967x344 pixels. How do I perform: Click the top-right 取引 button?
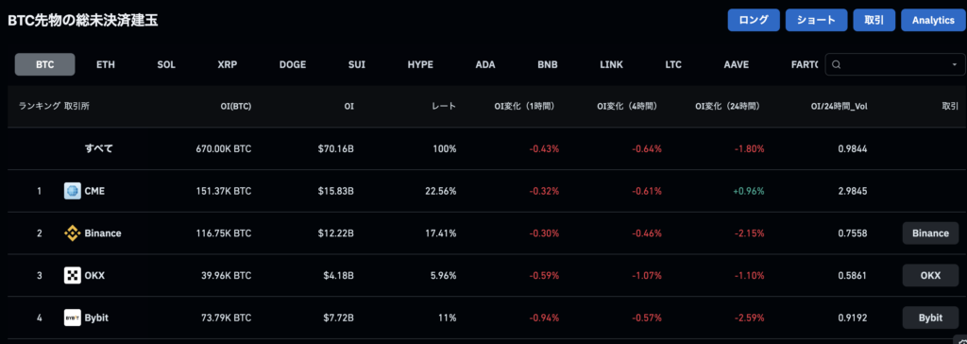[x=874, y=20]
